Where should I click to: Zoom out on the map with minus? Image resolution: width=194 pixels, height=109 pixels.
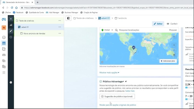coord(174,50)
